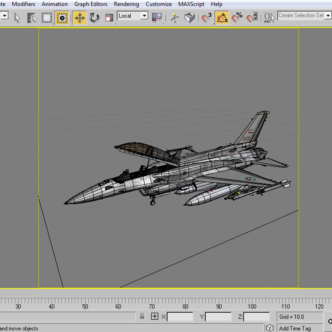This screenshot has width=332, height=332.
Task: Click frame 120 on the time ruler
Action: click(x=319, y=306)
